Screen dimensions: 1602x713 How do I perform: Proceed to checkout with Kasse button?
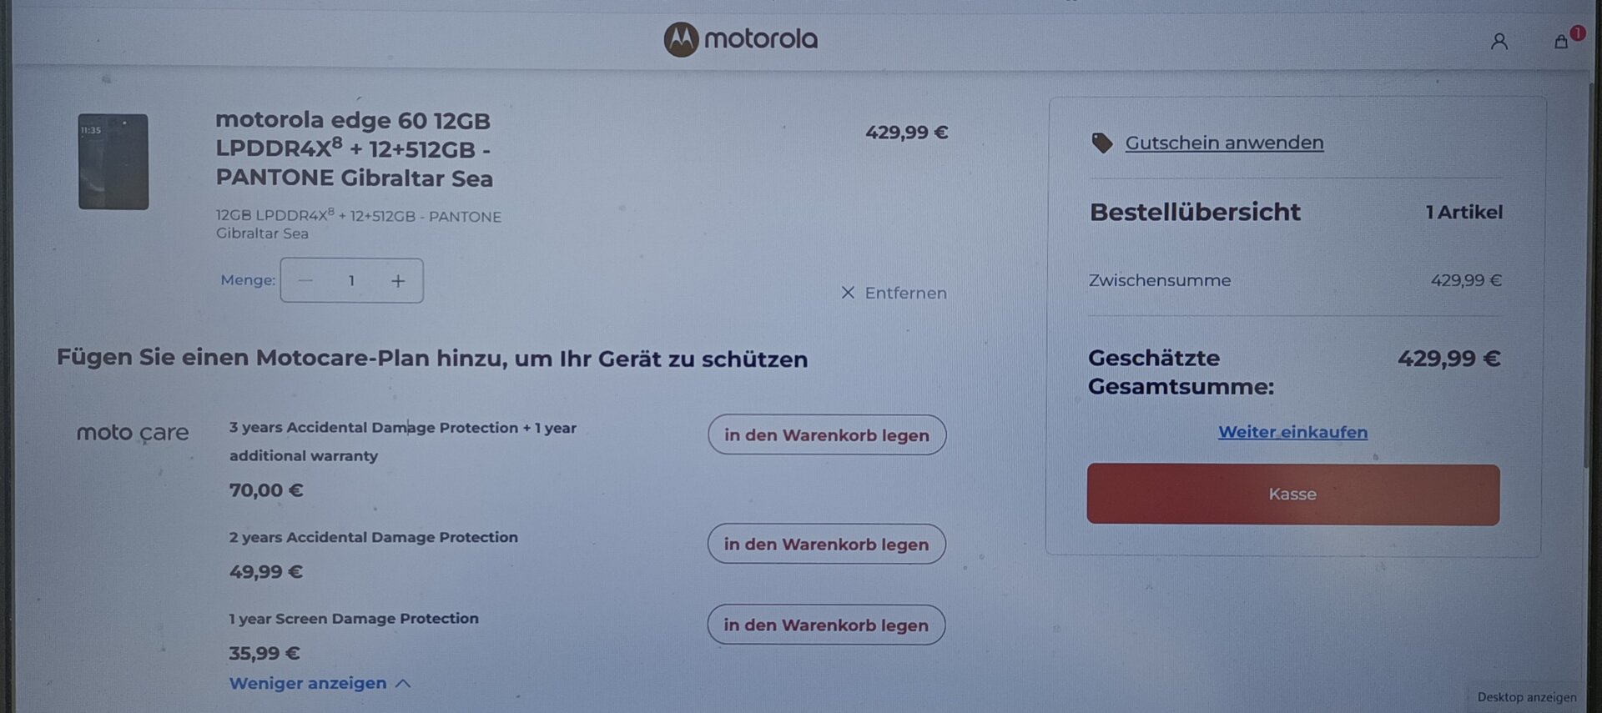coord(1292,495)
